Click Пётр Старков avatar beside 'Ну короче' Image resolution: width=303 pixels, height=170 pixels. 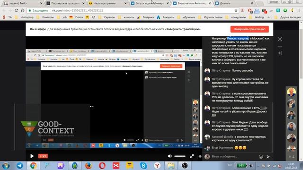click(x=207, y=79)
